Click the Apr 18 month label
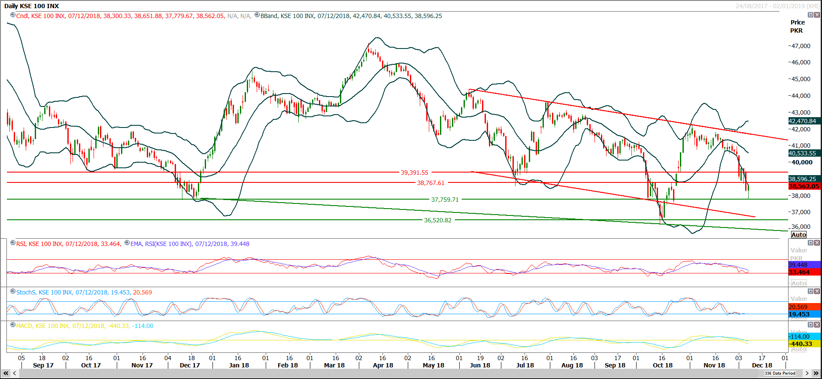The width and height of the screenshot is (822, 379). 383,365
